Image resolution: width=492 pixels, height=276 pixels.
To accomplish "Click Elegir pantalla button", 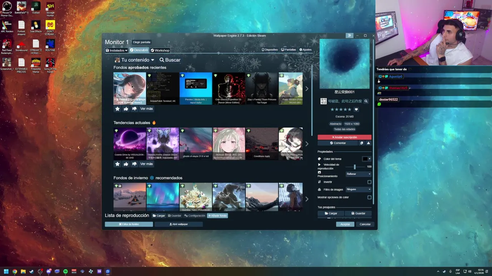I will [x=141, y=42].
